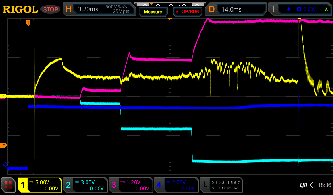
Task: Toggle channel 2 with 3.00V scale
Action: 85,185
